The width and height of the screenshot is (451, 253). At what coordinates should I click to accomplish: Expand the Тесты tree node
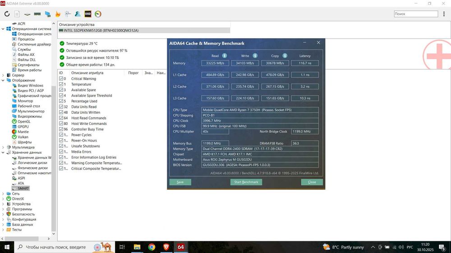pyautogui.click(x=3, y=230)
